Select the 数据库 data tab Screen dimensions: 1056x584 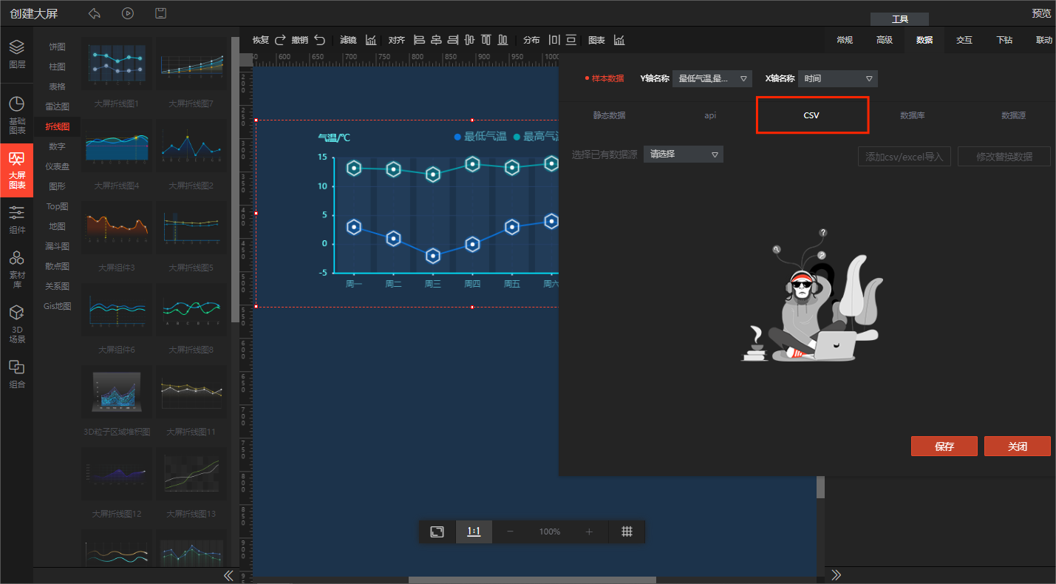pyautogui.click(x=913, y=115)
